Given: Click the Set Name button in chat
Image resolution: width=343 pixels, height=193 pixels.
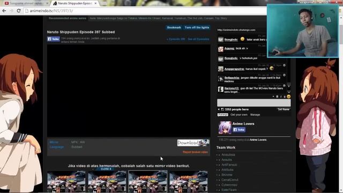Looking at the screenshot, I should 284,109.
